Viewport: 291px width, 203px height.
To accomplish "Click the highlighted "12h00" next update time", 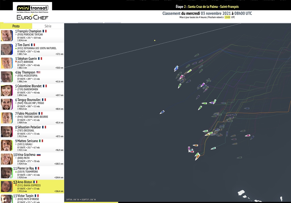I will point(227,17).
